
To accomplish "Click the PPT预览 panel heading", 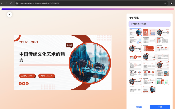I will (x=134, y=18).
